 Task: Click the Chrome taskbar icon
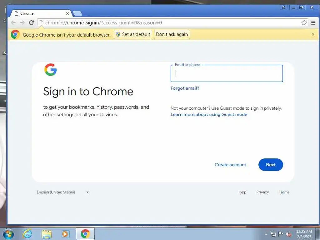pos(85,234)
